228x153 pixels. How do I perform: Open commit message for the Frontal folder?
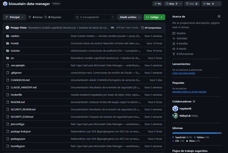point(106,43)
